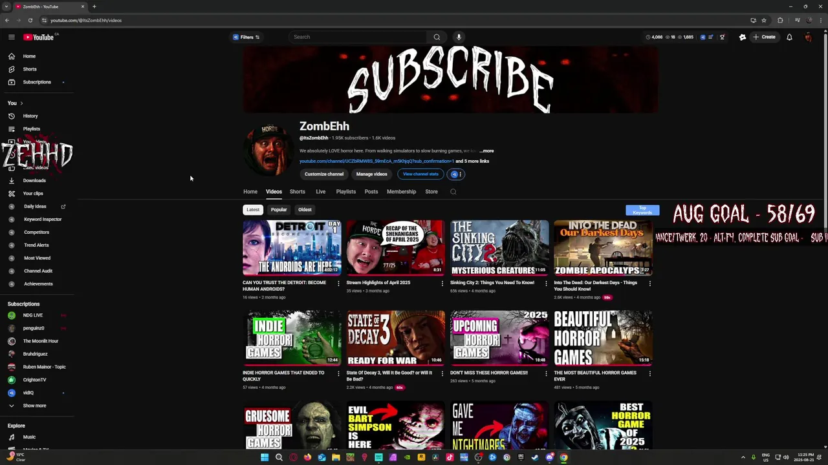Open Beautiful Horror Games video thumbnail
828x465 pixels.
click(602, 338)
